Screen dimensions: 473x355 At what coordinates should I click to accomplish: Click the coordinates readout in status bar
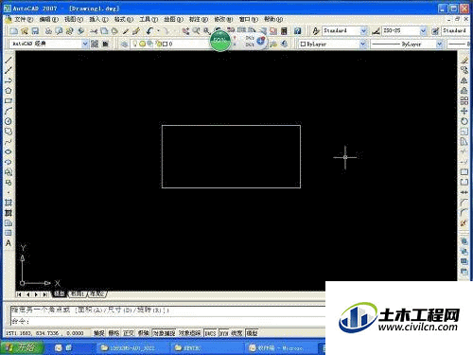[44, 333]
